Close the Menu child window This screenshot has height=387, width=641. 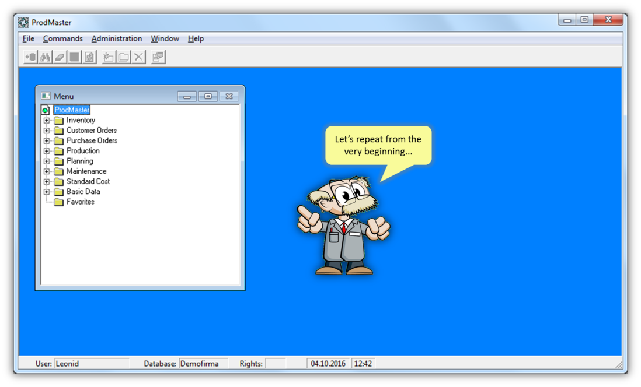click(x=229, y=96)
